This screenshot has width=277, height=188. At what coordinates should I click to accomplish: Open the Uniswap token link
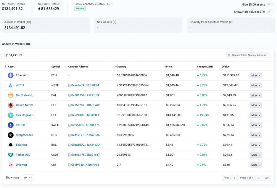(x=21, y=165)
